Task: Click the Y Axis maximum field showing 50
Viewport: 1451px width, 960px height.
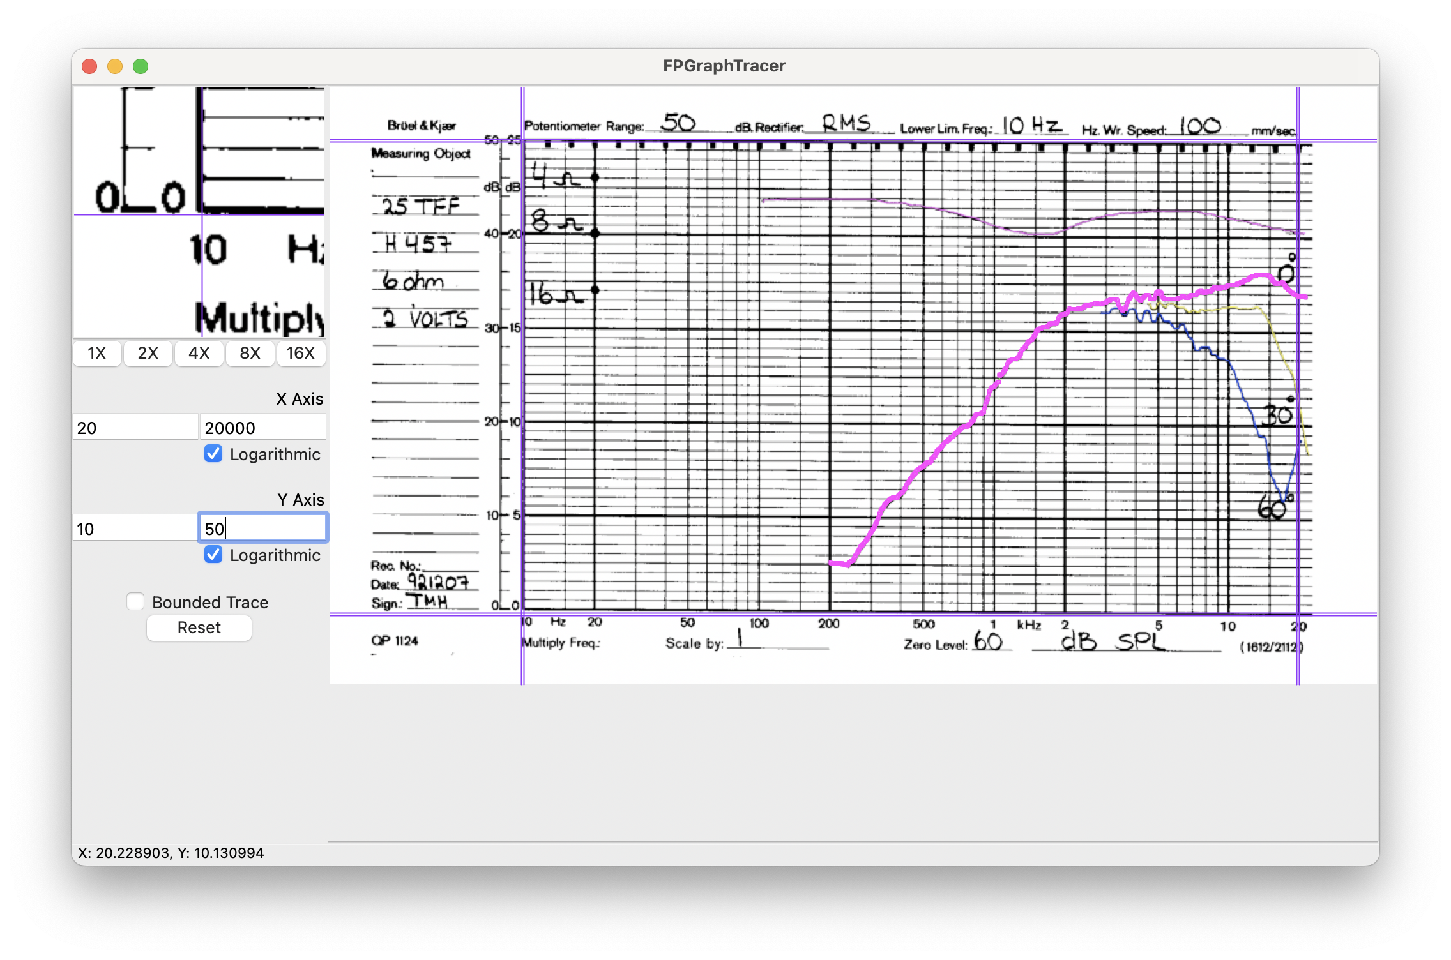Action: click(x=262, y=529)
